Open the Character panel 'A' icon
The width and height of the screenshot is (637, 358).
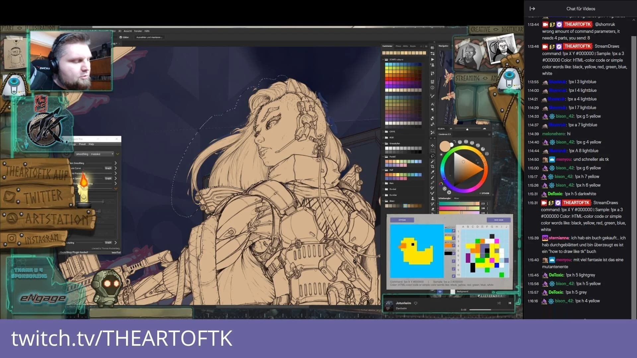(x=432, y=104)
